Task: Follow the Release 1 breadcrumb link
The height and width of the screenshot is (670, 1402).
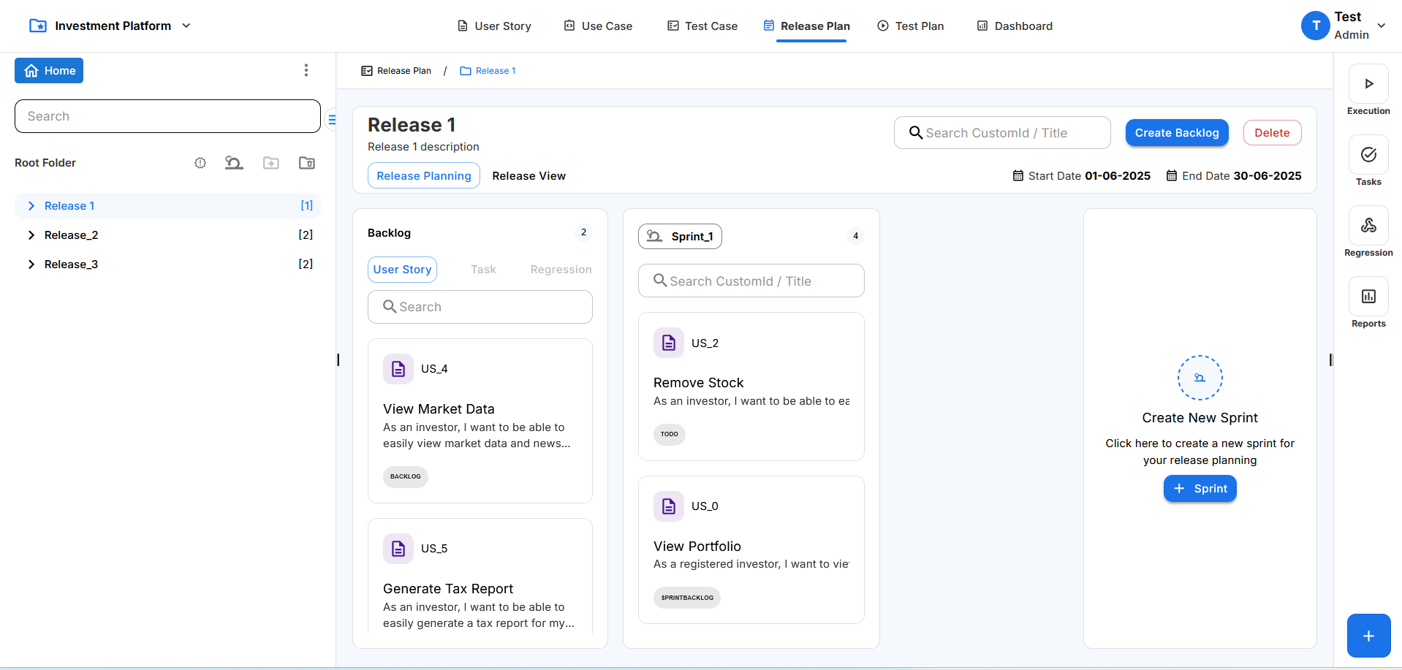Action: (x=496, y=71)
